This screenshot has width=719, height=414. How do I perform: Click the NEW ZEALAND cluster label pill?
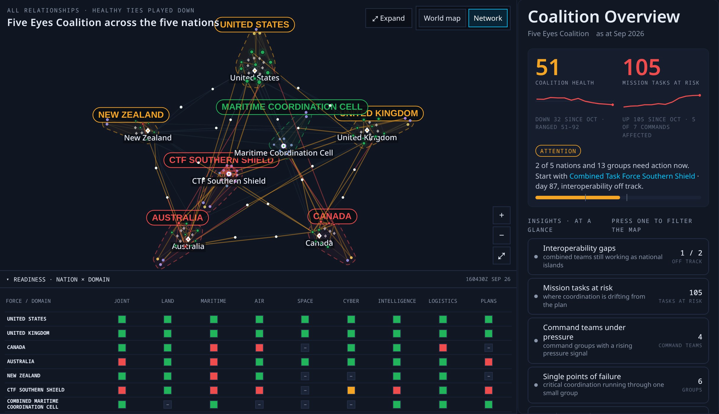[131, 115]
